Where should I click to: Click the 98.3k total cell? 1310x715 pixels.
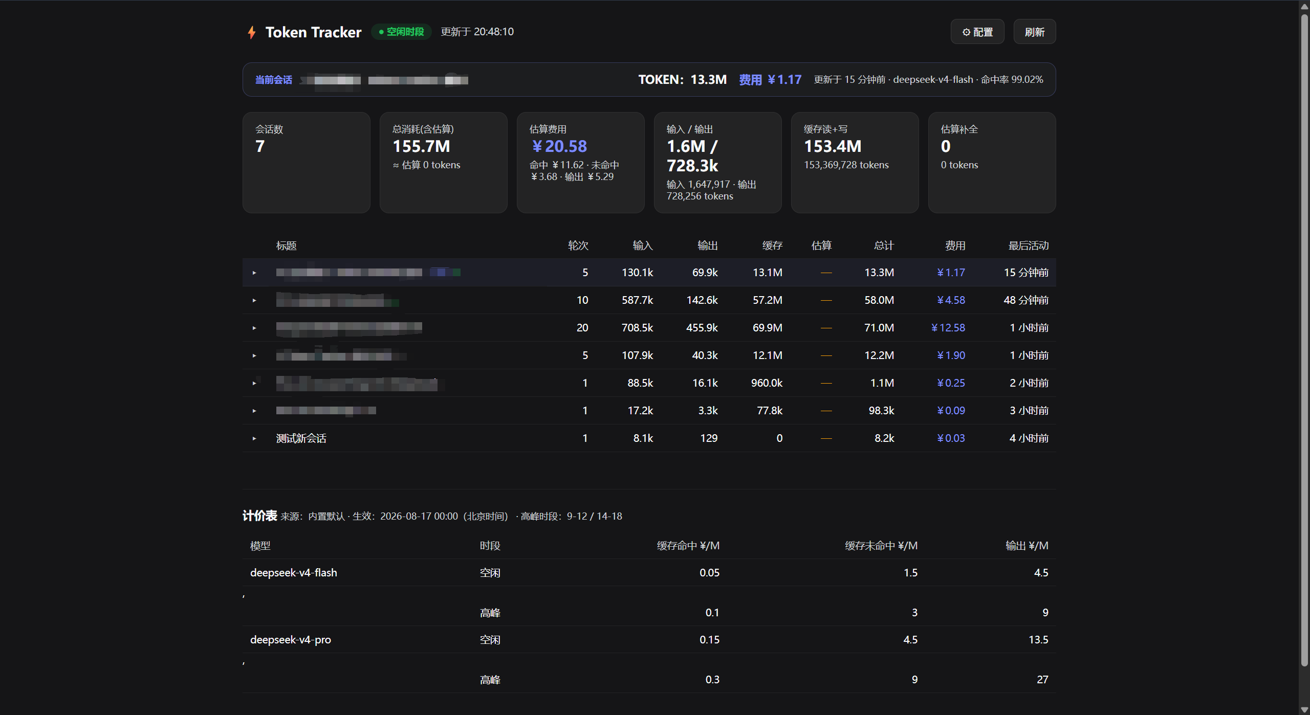(881, 411)
